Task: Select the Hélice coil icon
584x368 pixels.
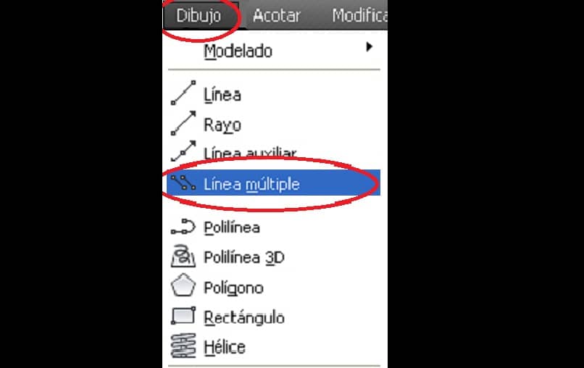Action: coord(183,346)
